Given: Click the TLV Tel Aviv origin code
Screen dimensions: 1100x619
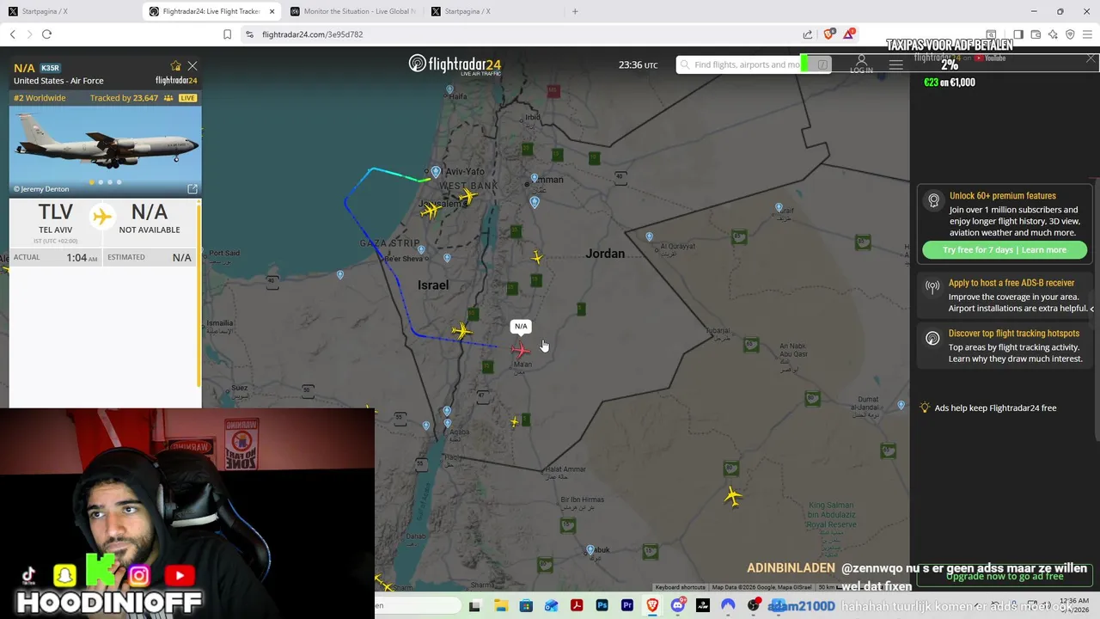Looking at the screenshot, I should click(x=55, y=212).
